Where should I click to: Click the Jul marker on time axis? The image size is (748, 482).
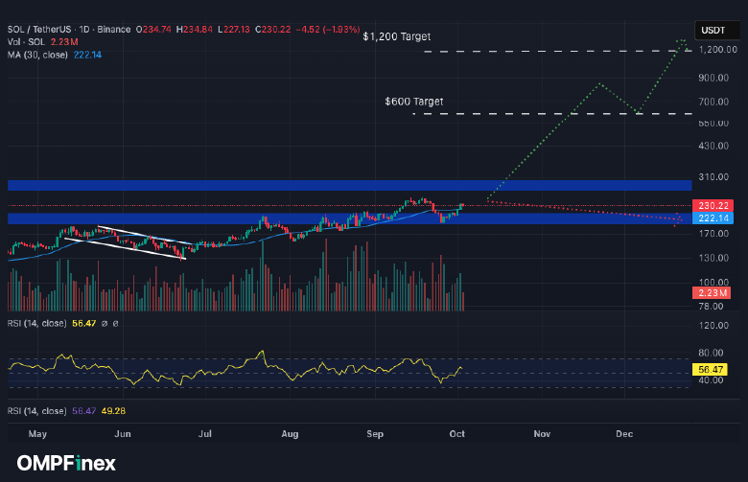click(x=206, y=434)
